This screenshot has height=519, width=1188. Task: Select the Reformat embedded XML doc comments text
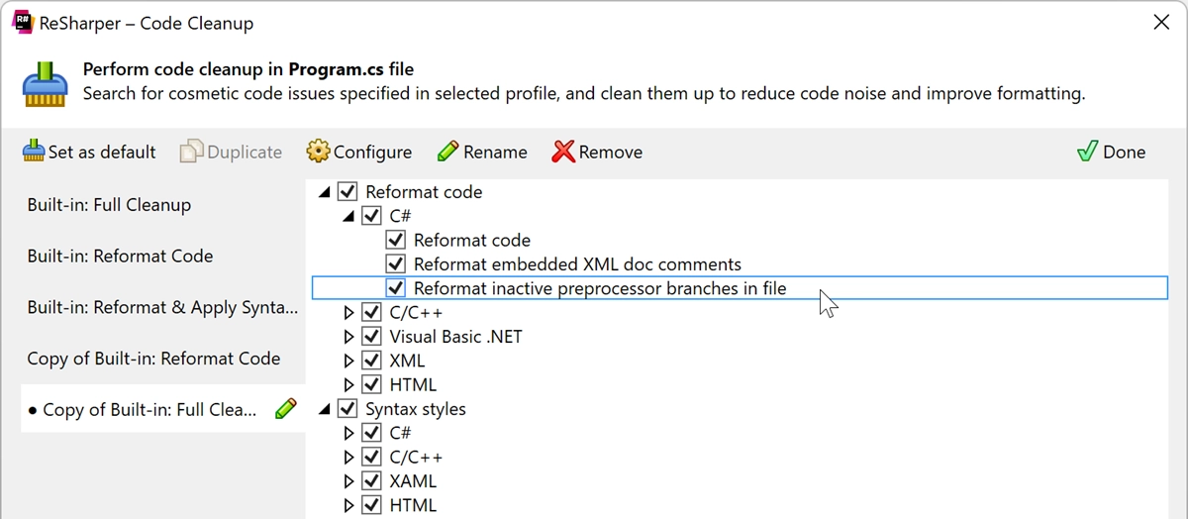point(577,264)
